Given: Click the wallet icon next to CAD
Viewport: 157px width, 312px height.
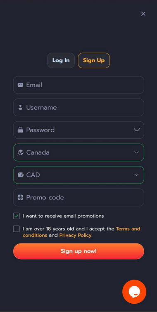Looking at the screenshot, I should (x=21, y=175).
